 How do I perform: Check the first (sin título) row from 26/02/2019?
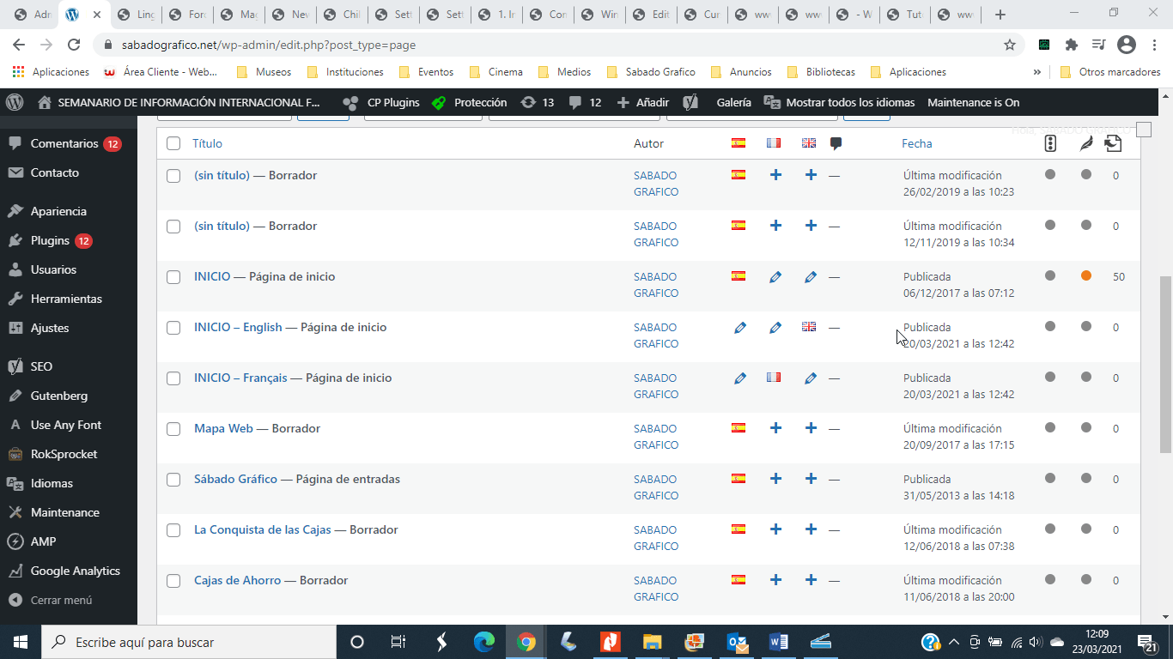click(x=173, y=176)
